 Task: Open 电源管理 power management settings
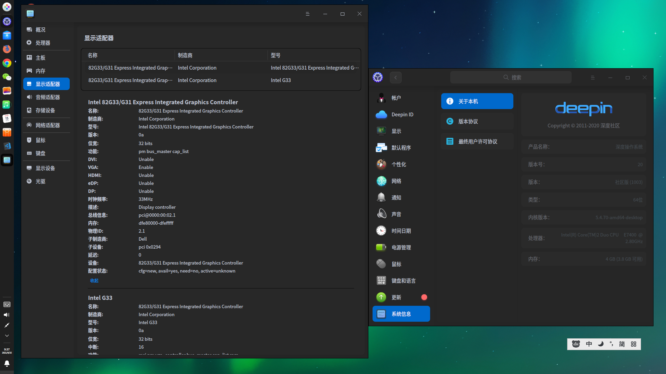click(401, 248)
